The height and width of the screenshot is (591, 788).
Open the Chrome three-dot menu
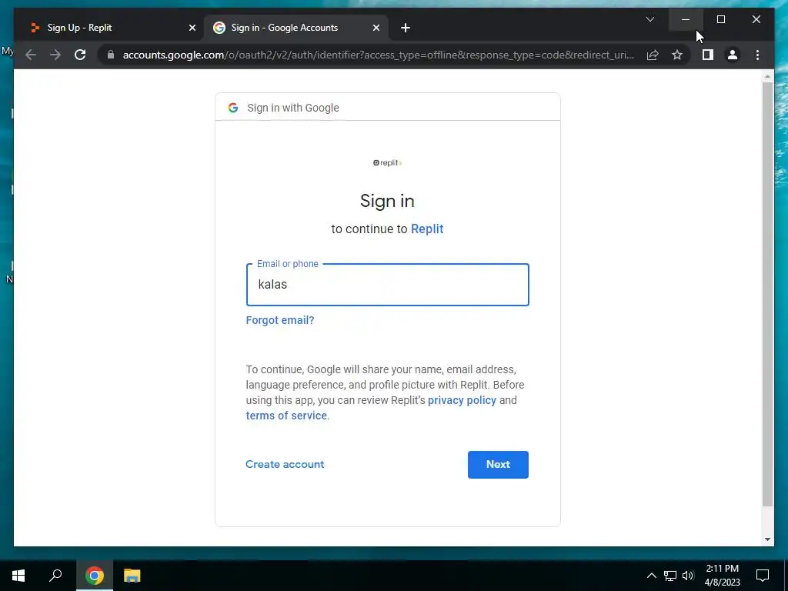coord(757,55)
